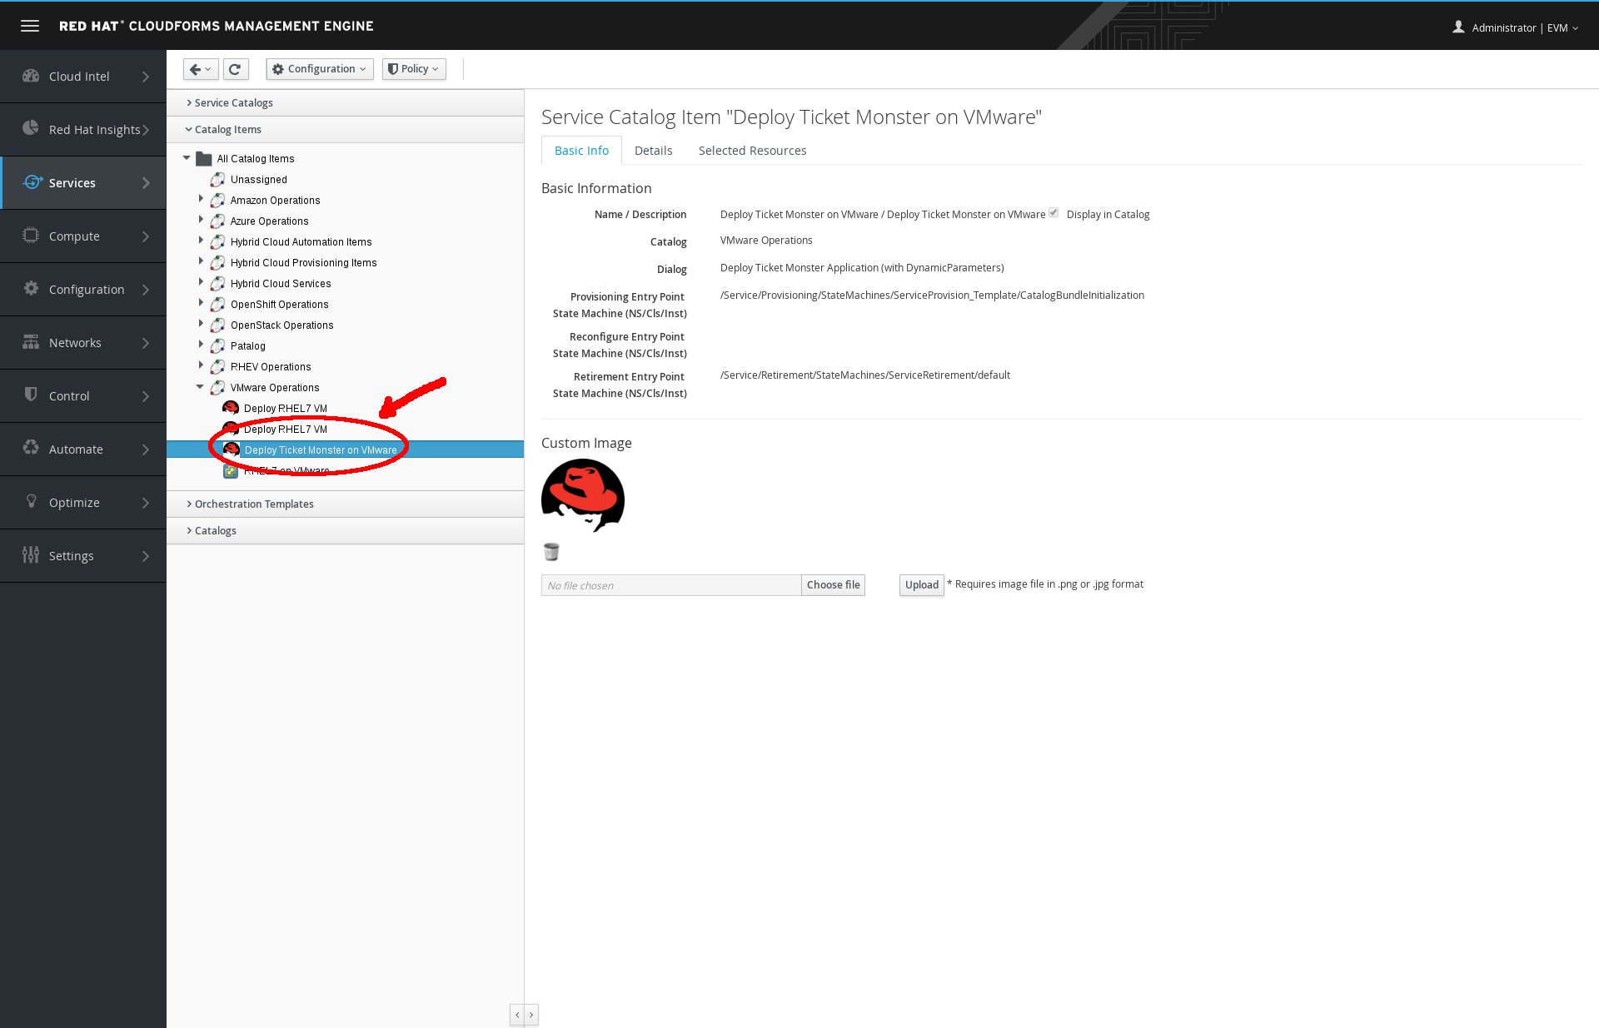Switch to the Selected Resources tab
Viewport: 1599px width, 1028px height.
752,151
